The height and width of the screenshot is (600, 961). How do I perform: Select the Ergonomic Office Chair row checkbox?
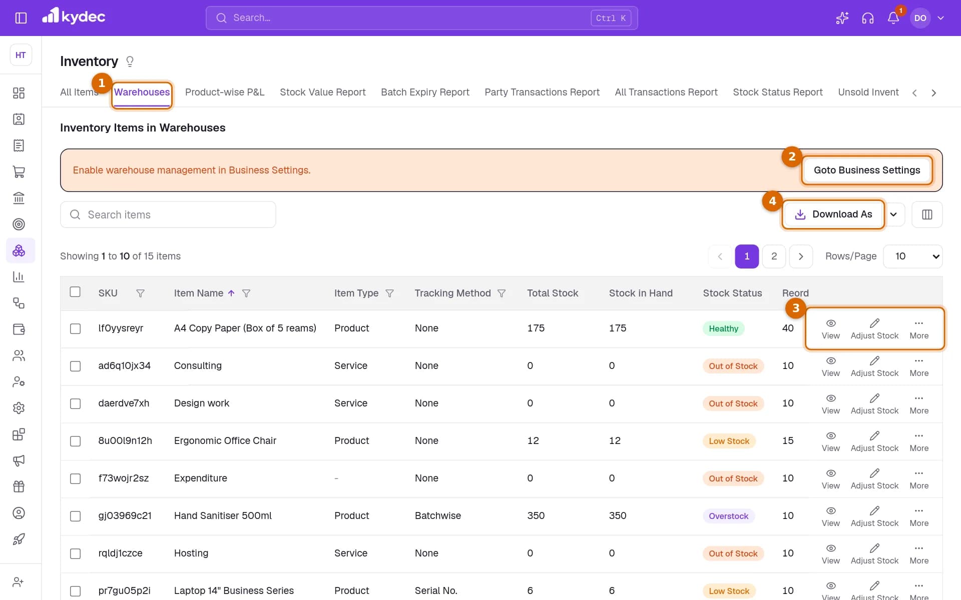[75, 441]
